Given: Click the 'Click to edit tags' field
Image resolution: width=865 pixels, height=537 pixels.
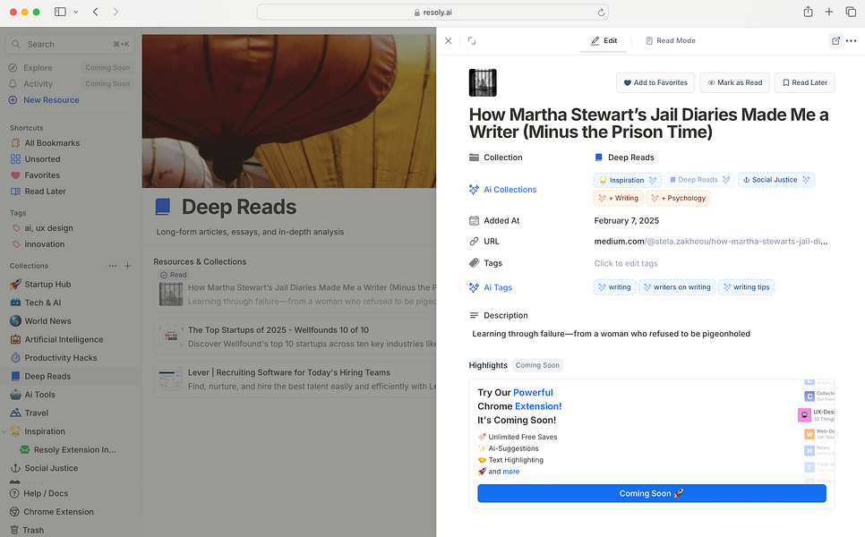Looking at the screenshot, I should 626,263.
